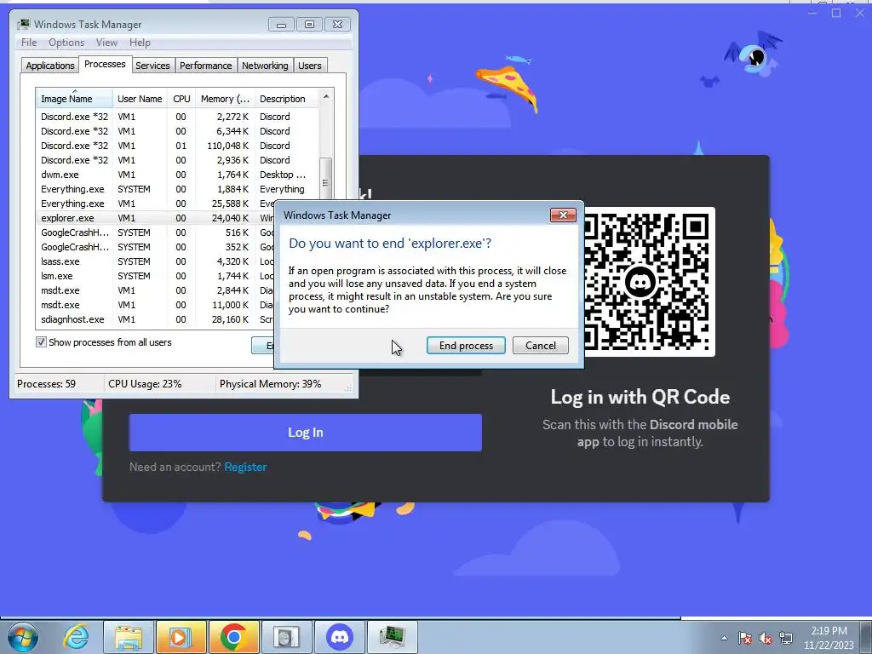The image size is (872, 654).
Task: Open the Register link in Discord
Action: pos(246,467)
